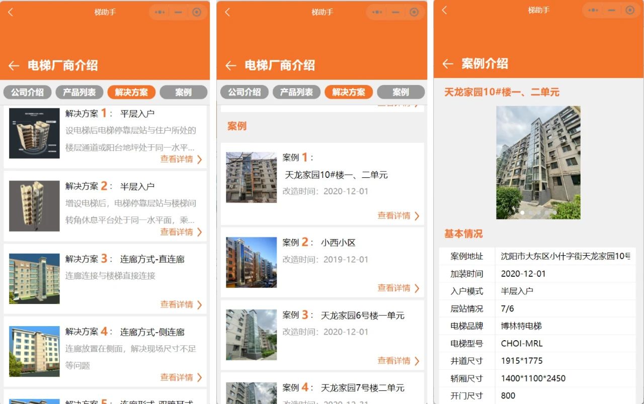
Task: Click 轿厢尺寸 value 1400*1100*2450
Action: tap(533, 378)
